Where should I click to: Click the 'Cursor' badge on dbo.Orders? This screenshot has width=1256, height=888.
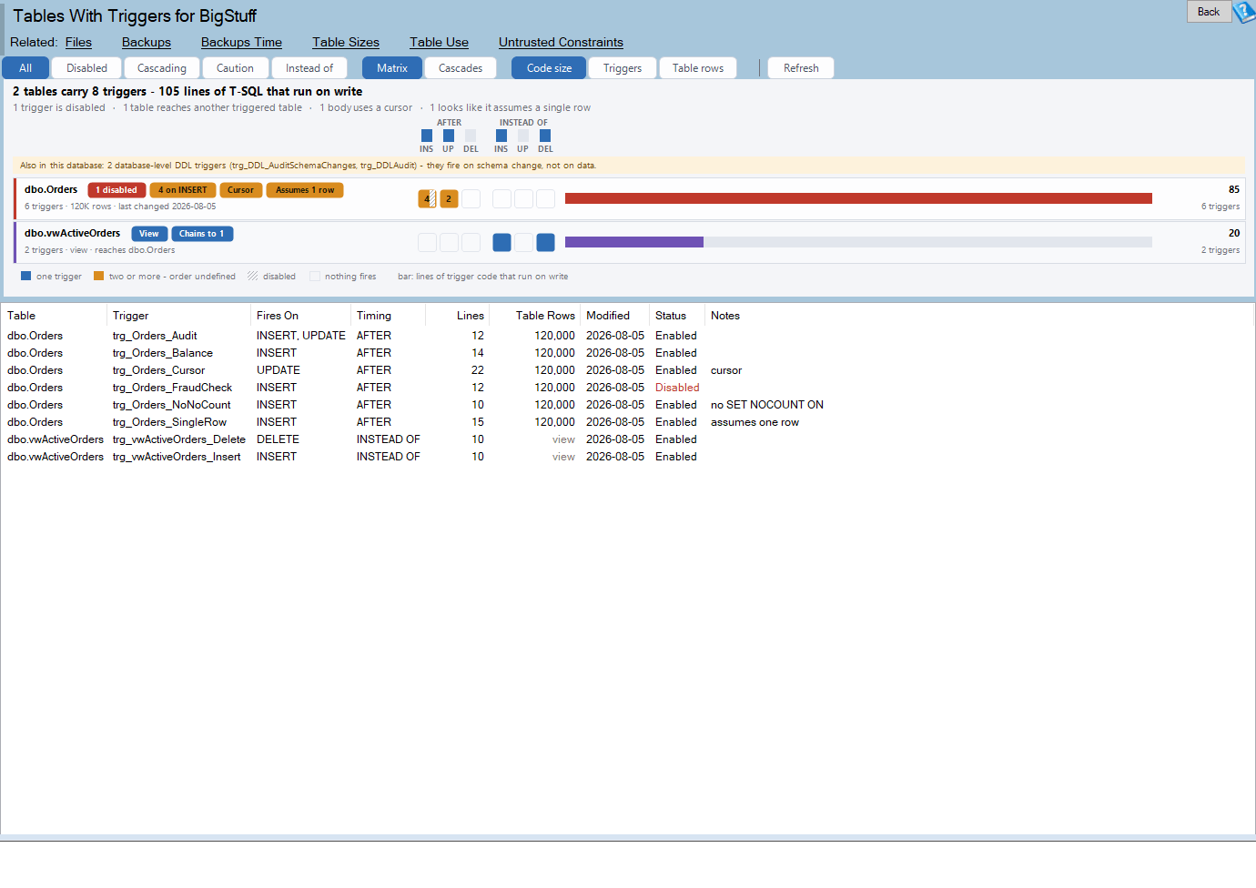coord(241,190)
